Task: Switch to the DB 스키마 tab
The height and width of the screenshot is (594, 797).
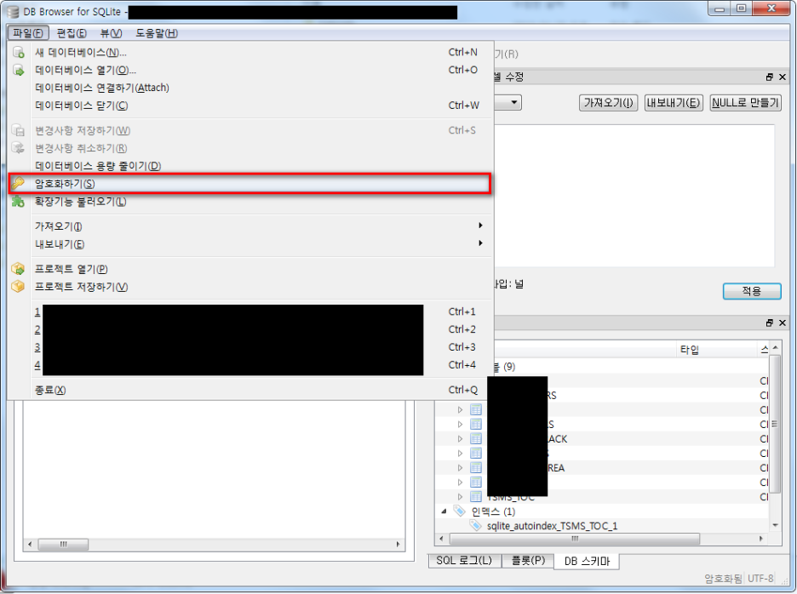Action: click(587, 562)
